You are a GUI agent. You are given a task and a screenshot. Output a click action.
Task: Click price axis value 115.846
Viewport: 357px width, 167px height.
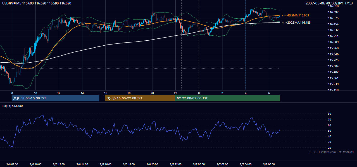333,54
